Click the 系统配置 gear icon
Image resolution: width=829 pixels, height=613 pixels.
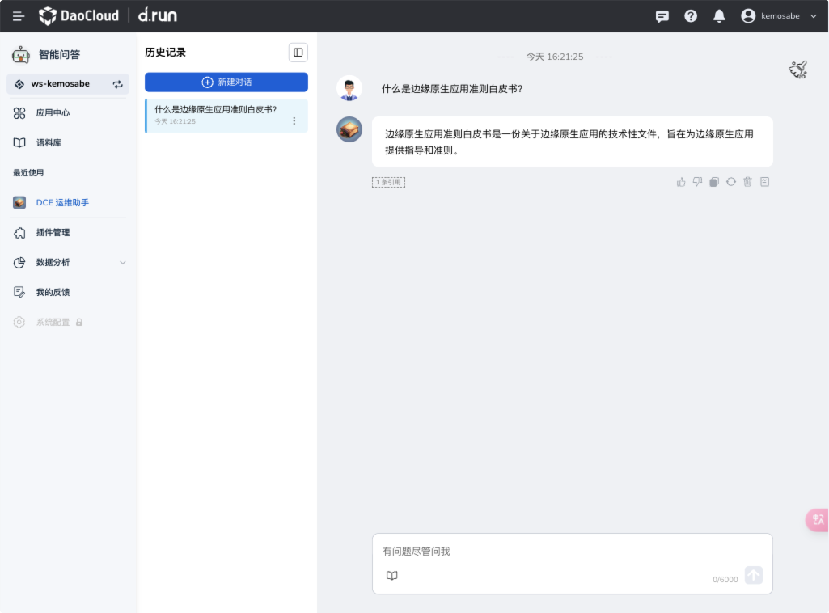coord(19,323)
